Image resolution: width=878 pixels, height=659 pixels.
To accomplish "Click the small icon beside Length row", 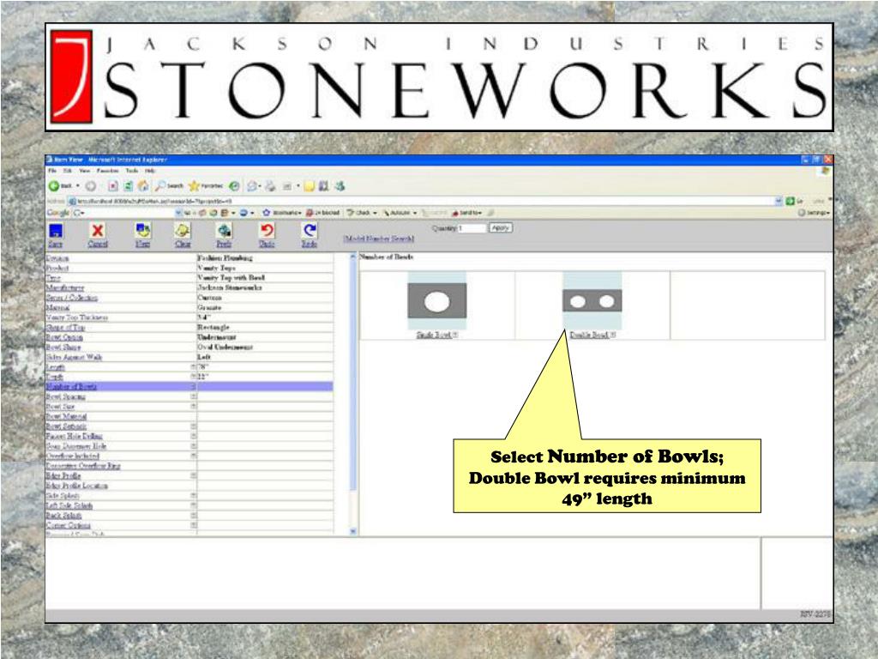I will (x=193, y=366).
